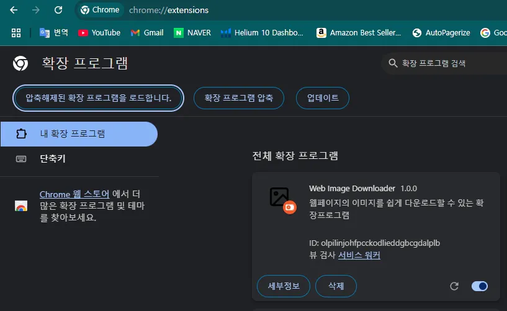Screen dimensions: 507x311
Task: Open 세부정보 for Web Image Downloader
Action: pyautogui.click(x=284, y=286)
